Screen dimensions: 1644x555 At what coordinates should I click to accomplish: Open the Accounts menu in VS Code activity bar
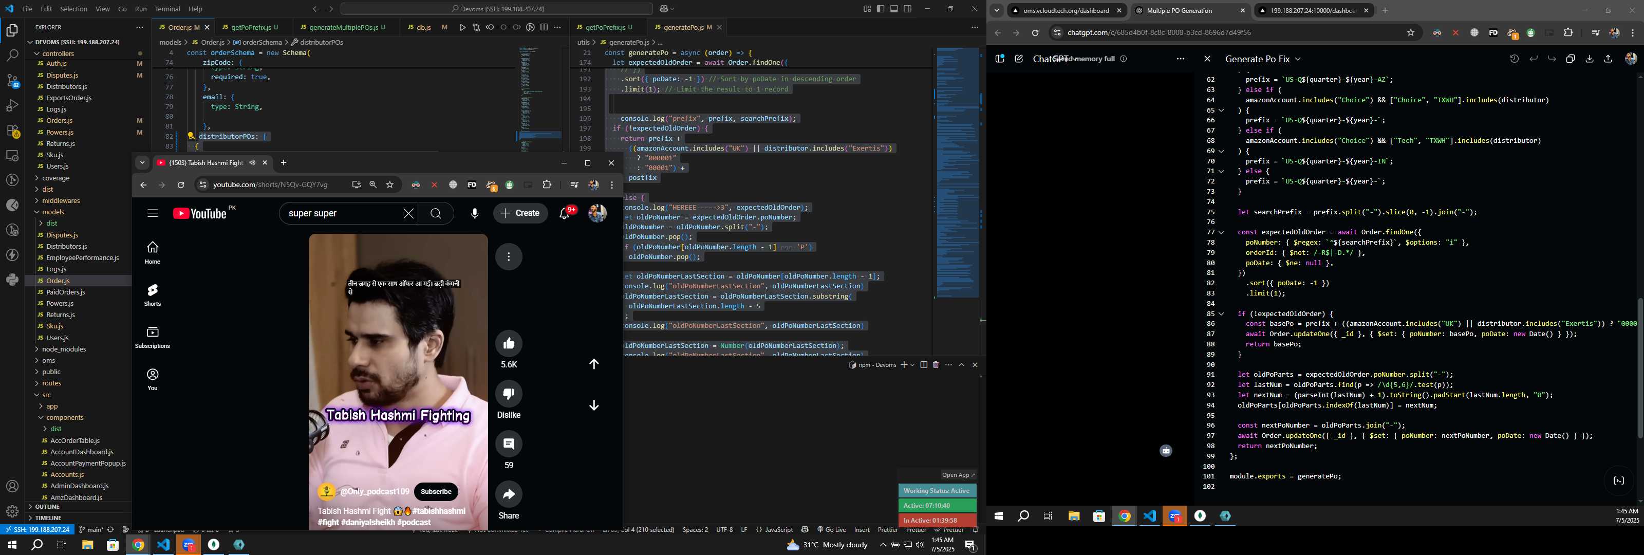click(12, 487)
